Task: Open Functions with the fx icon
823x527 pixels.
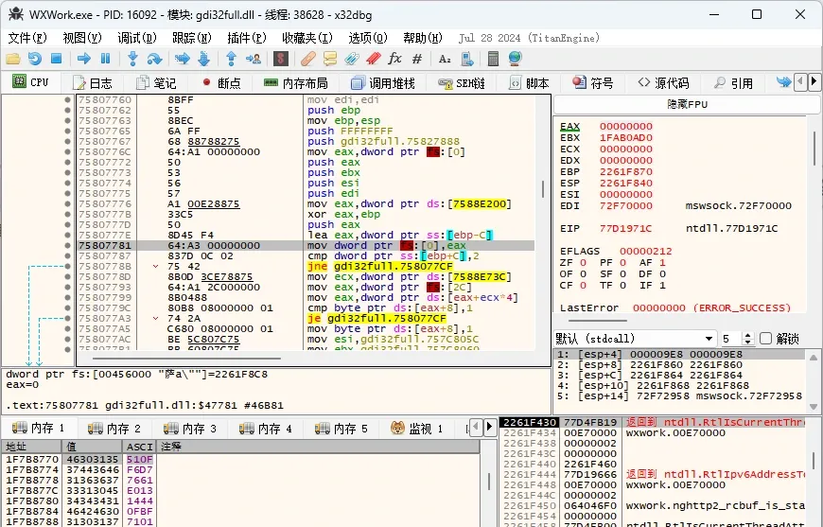Action: (x=394, y=59)
